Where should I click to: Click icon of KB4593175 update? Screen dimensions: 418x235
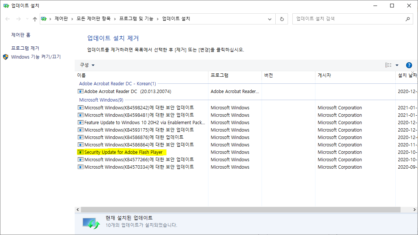pyautogui.click(x=80, y=130)
